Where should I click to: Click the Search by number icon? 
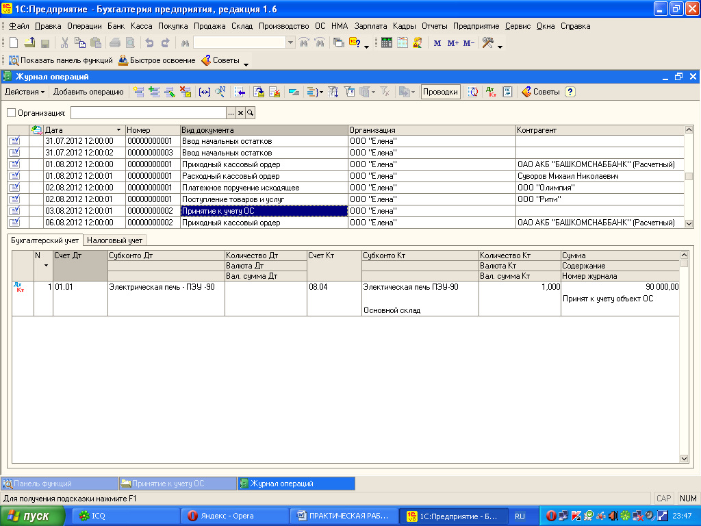(x=220, y=92)
